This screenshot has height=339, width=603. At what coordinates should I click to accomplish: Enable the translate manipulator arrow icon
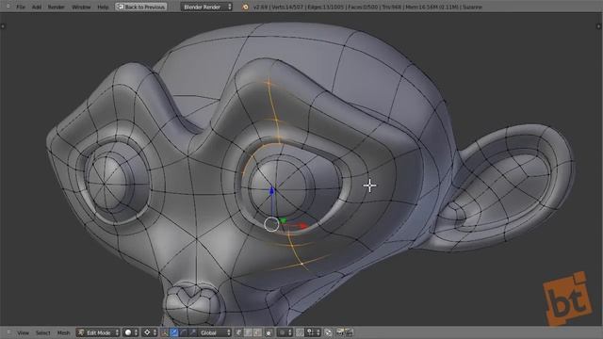tap(174, 332)
